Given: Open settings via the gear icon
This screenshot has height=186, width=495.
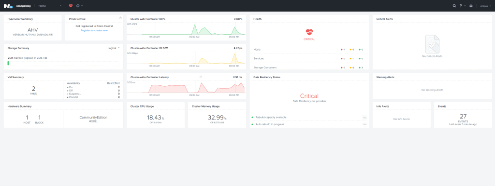Looking at the screenshot, I should [x=471, y=6].
